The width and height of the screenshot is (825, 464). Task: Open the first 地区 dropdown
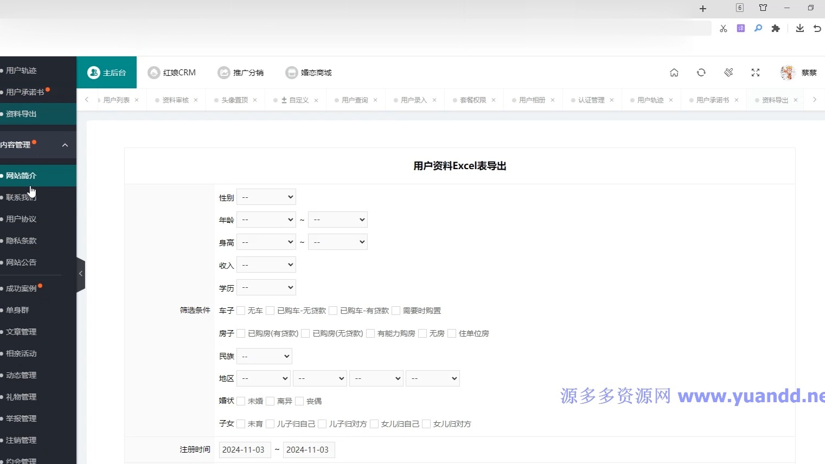click(264, 378)
